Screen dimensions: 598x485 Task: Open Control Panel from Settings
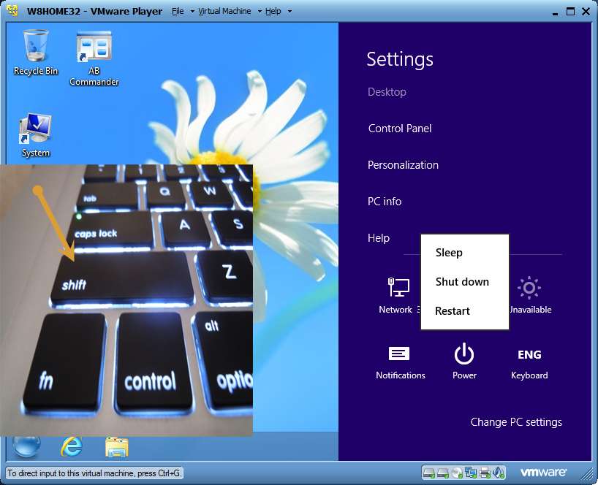pos(400,129)
